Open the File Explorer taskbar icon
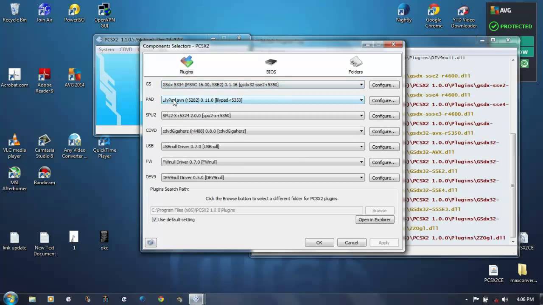Viewport: 543px width, 305px height. (32, 299)
